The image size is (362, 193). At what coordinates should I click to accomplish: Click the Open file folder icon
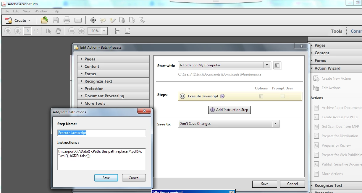click(44, 20)
